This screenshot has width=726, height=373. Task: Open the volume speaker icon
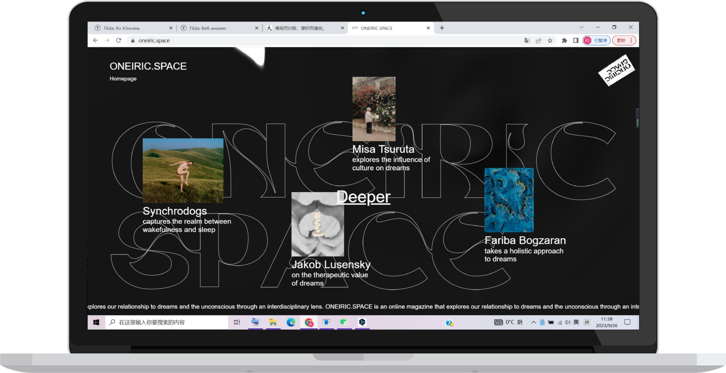coord(567,322)
